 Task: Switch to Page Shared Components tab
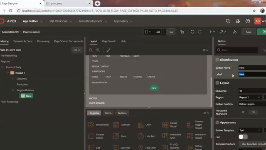click(x=69, y=41)
